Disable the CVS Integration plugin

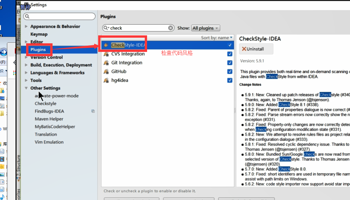click(230, 54)
